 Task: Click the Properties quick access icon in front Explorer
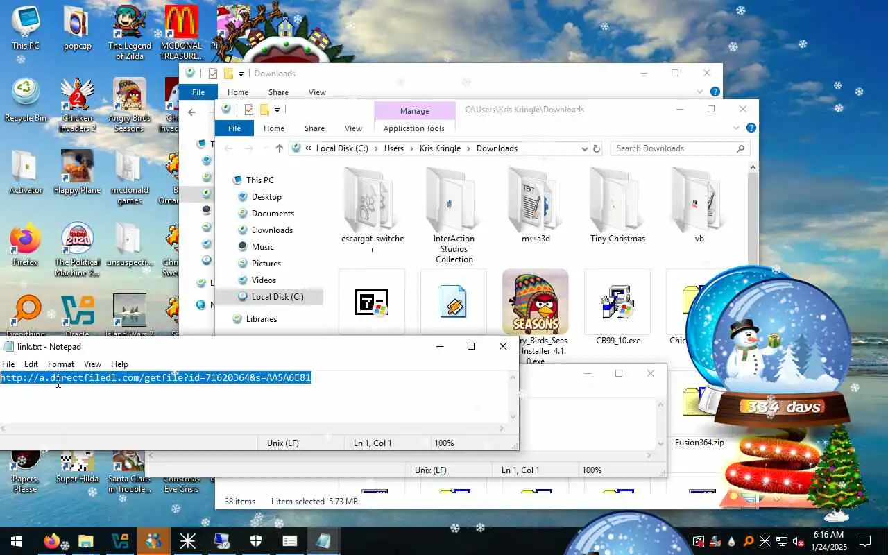(249, 110)
